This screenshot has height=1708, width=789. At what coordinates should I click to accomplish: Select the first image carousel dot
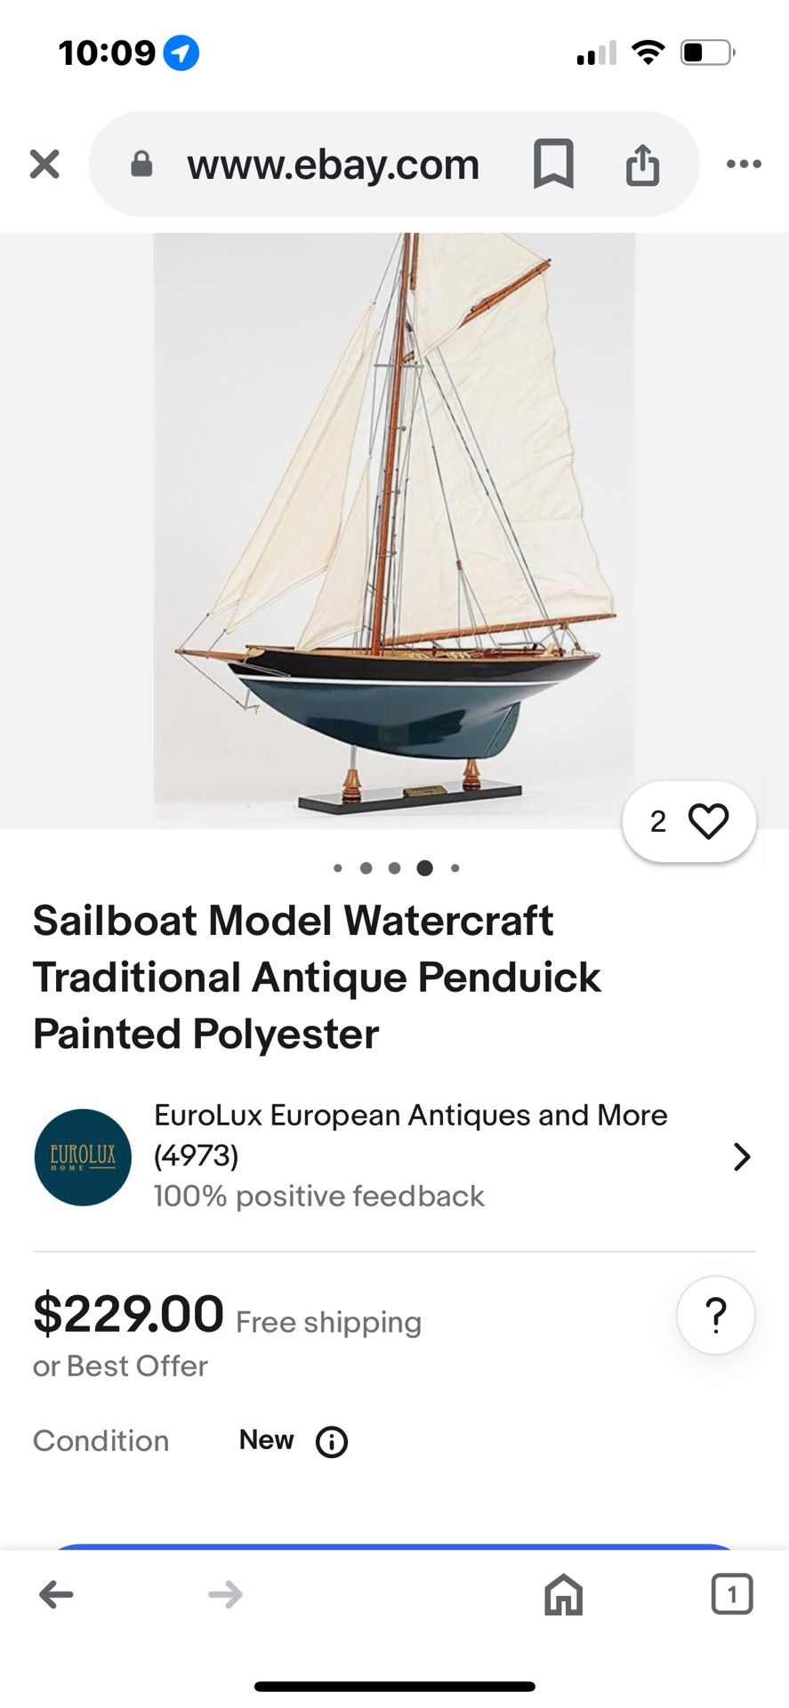[338, 868]
